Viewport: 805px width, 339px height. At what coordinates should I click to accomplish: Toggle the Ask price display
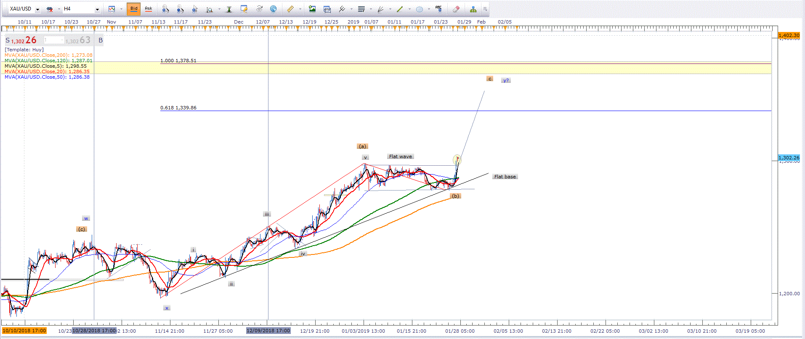click(x=148, y=9)
